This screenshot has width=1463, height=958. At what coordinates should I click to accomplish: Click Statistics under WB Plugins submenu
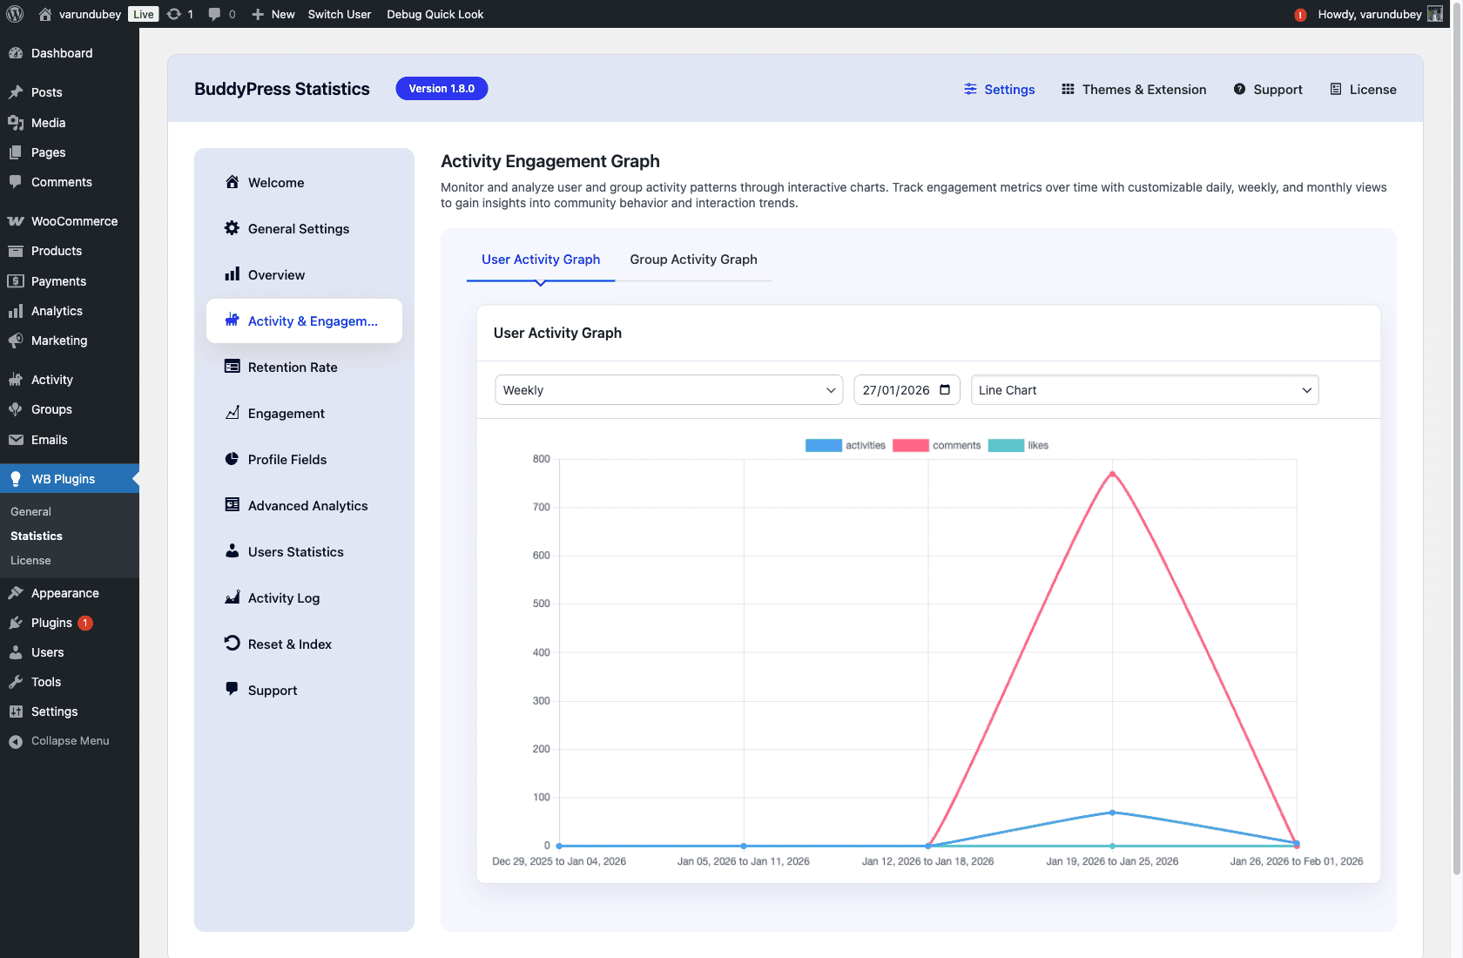36,536
